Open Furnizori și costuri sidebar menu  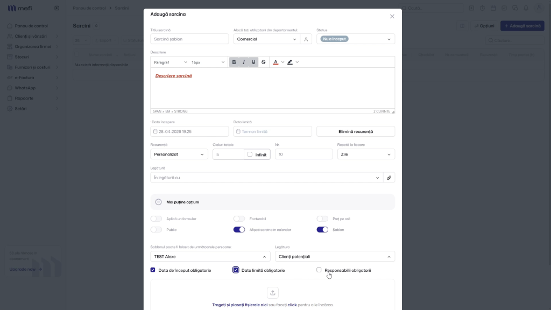pos(32,67)
